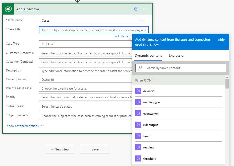
Task: Focus the Case Title input field
Action: click(x=94, y=30)
